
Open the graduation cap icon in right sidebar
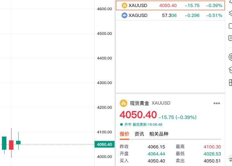coord(230,70)
